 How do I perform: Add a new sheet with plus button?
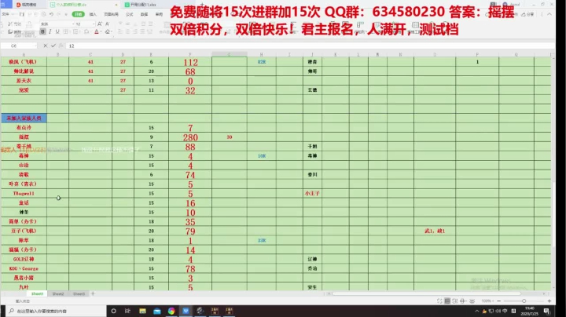(93, 294)
